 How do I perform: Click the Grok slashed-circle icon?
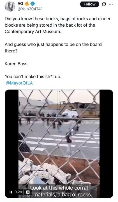(x=103, y=4)
